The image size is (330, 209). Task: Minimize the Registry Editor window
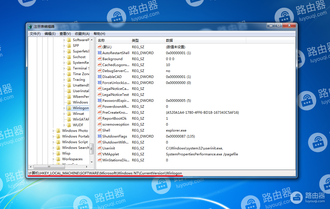coord(271,26)
